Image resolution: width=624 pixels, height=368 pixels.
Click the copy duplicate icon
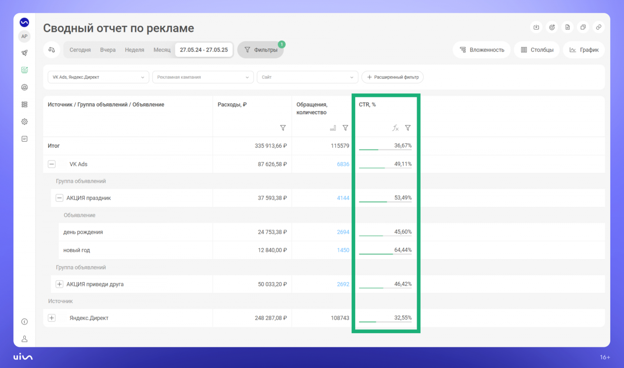tap(583, 27)
